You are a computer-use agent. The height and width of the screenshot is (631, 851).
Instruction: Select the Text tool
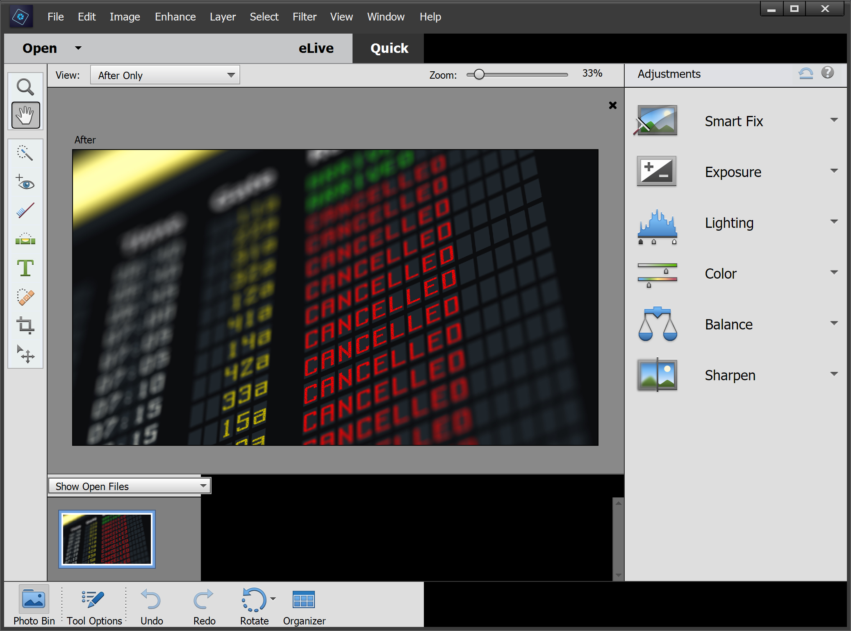(x=25, y=268)
